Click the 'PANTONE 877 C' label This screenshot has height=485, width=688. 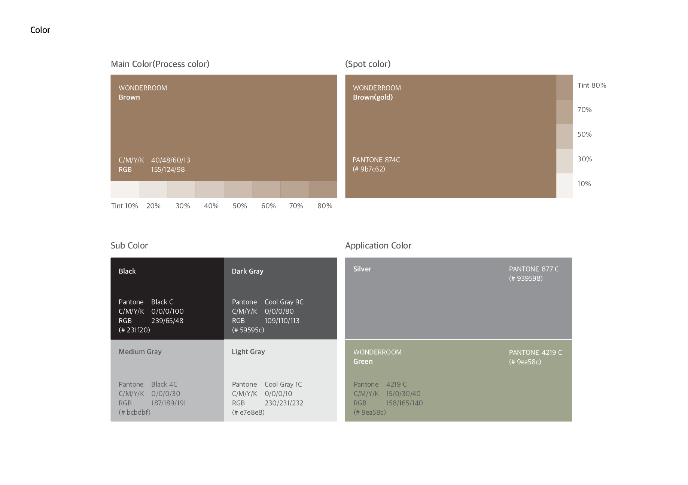534,269
